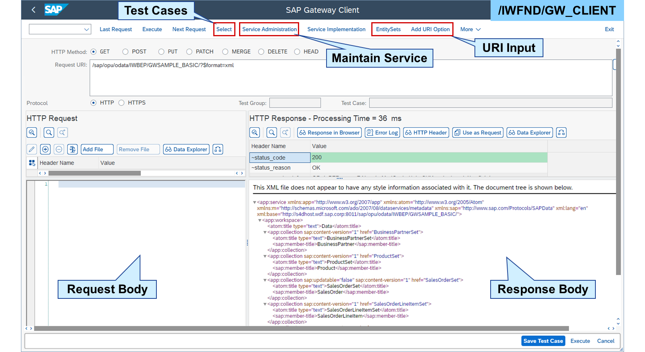Add a request header with plus icon
645x352 pixels.
tap(46, 149)
